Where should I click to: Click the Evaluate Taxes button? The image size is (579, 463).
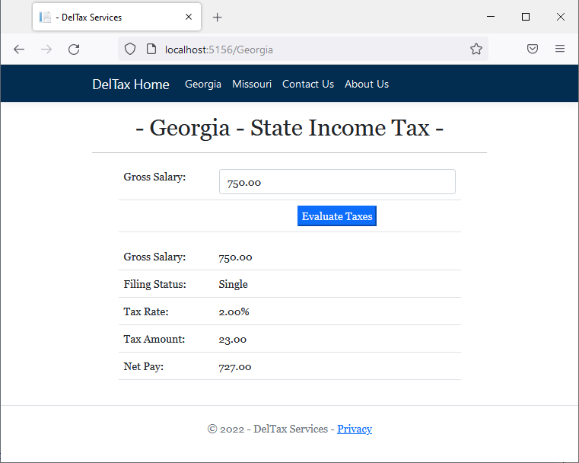[x=337, y=216]
